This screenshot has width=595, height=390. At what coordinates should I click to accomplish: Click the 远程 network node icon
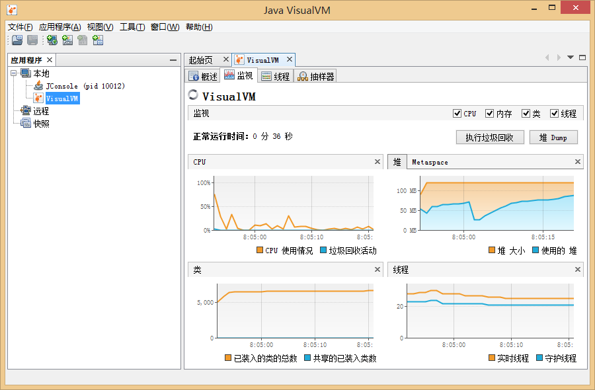pos(26,111)
